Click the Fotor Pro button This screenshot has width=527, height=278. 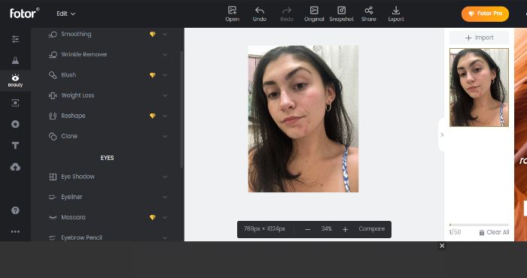[x=485, y=14]
